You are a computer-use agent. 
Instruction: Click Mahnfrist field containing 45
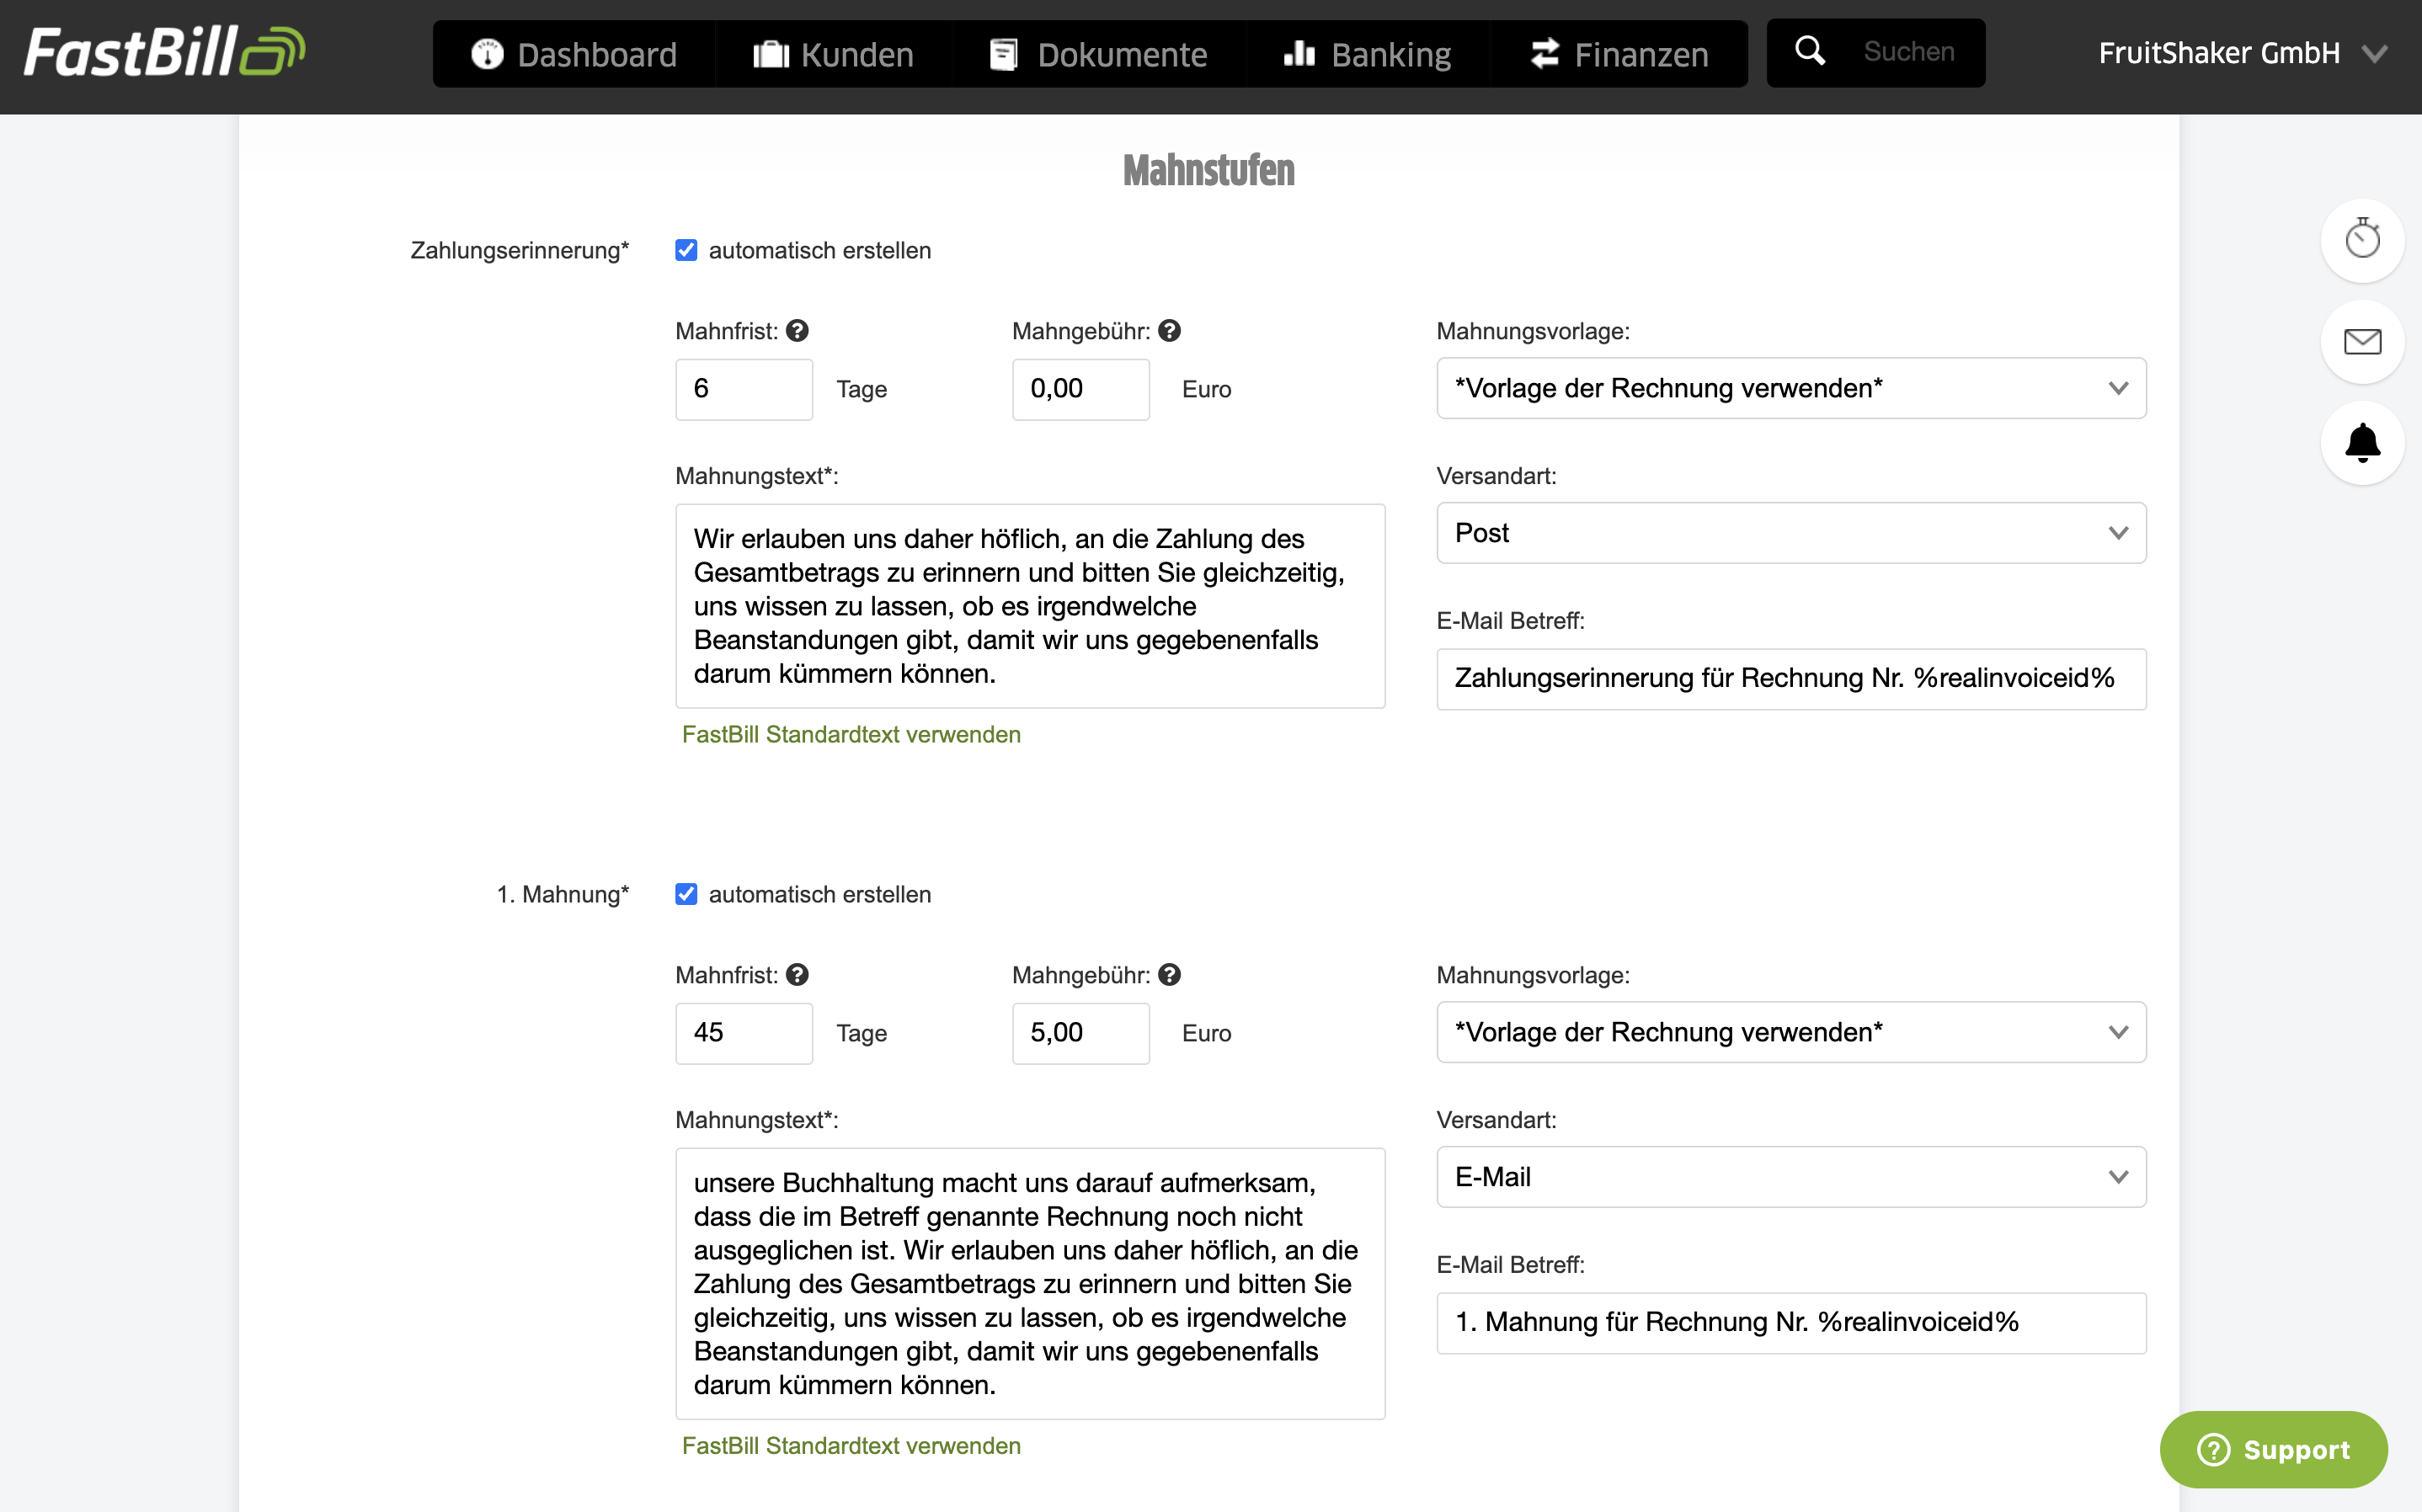click(x=744, y=1033)
